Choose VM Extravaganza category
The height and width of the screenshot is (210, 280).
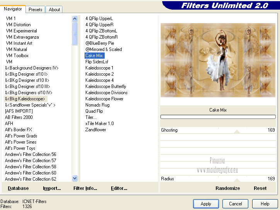22,37
